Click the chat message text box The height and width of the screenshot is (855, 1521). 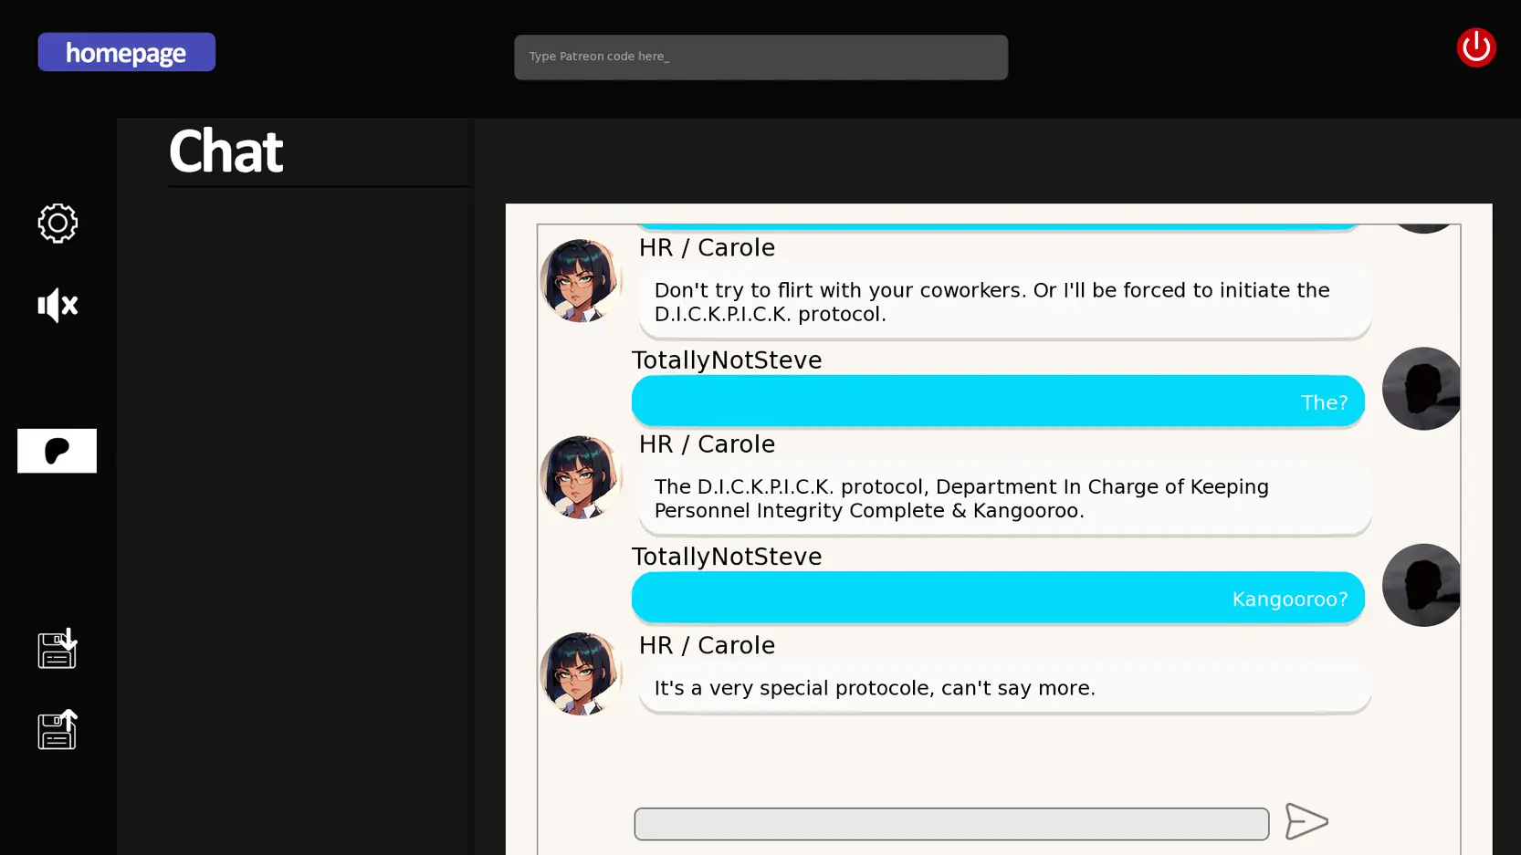pyautogui.click(x=950, y=823)
